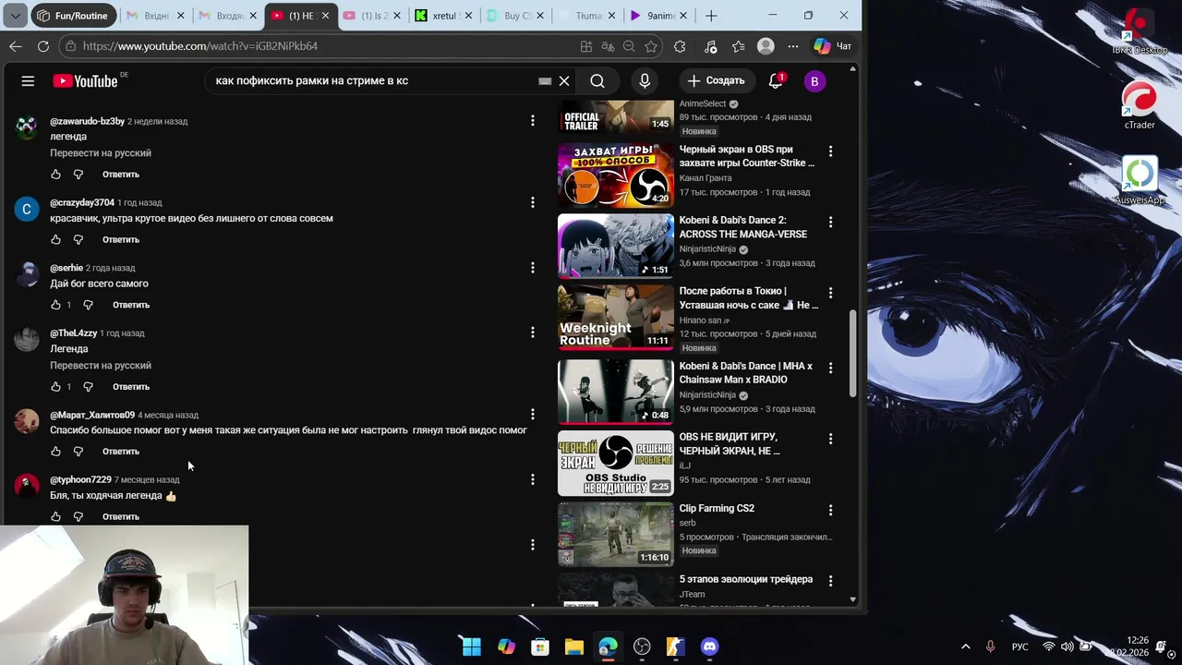This screenshot has height=665, width=1182.
Task: Open translate page option in address bar
Action: tap(608, 46)
